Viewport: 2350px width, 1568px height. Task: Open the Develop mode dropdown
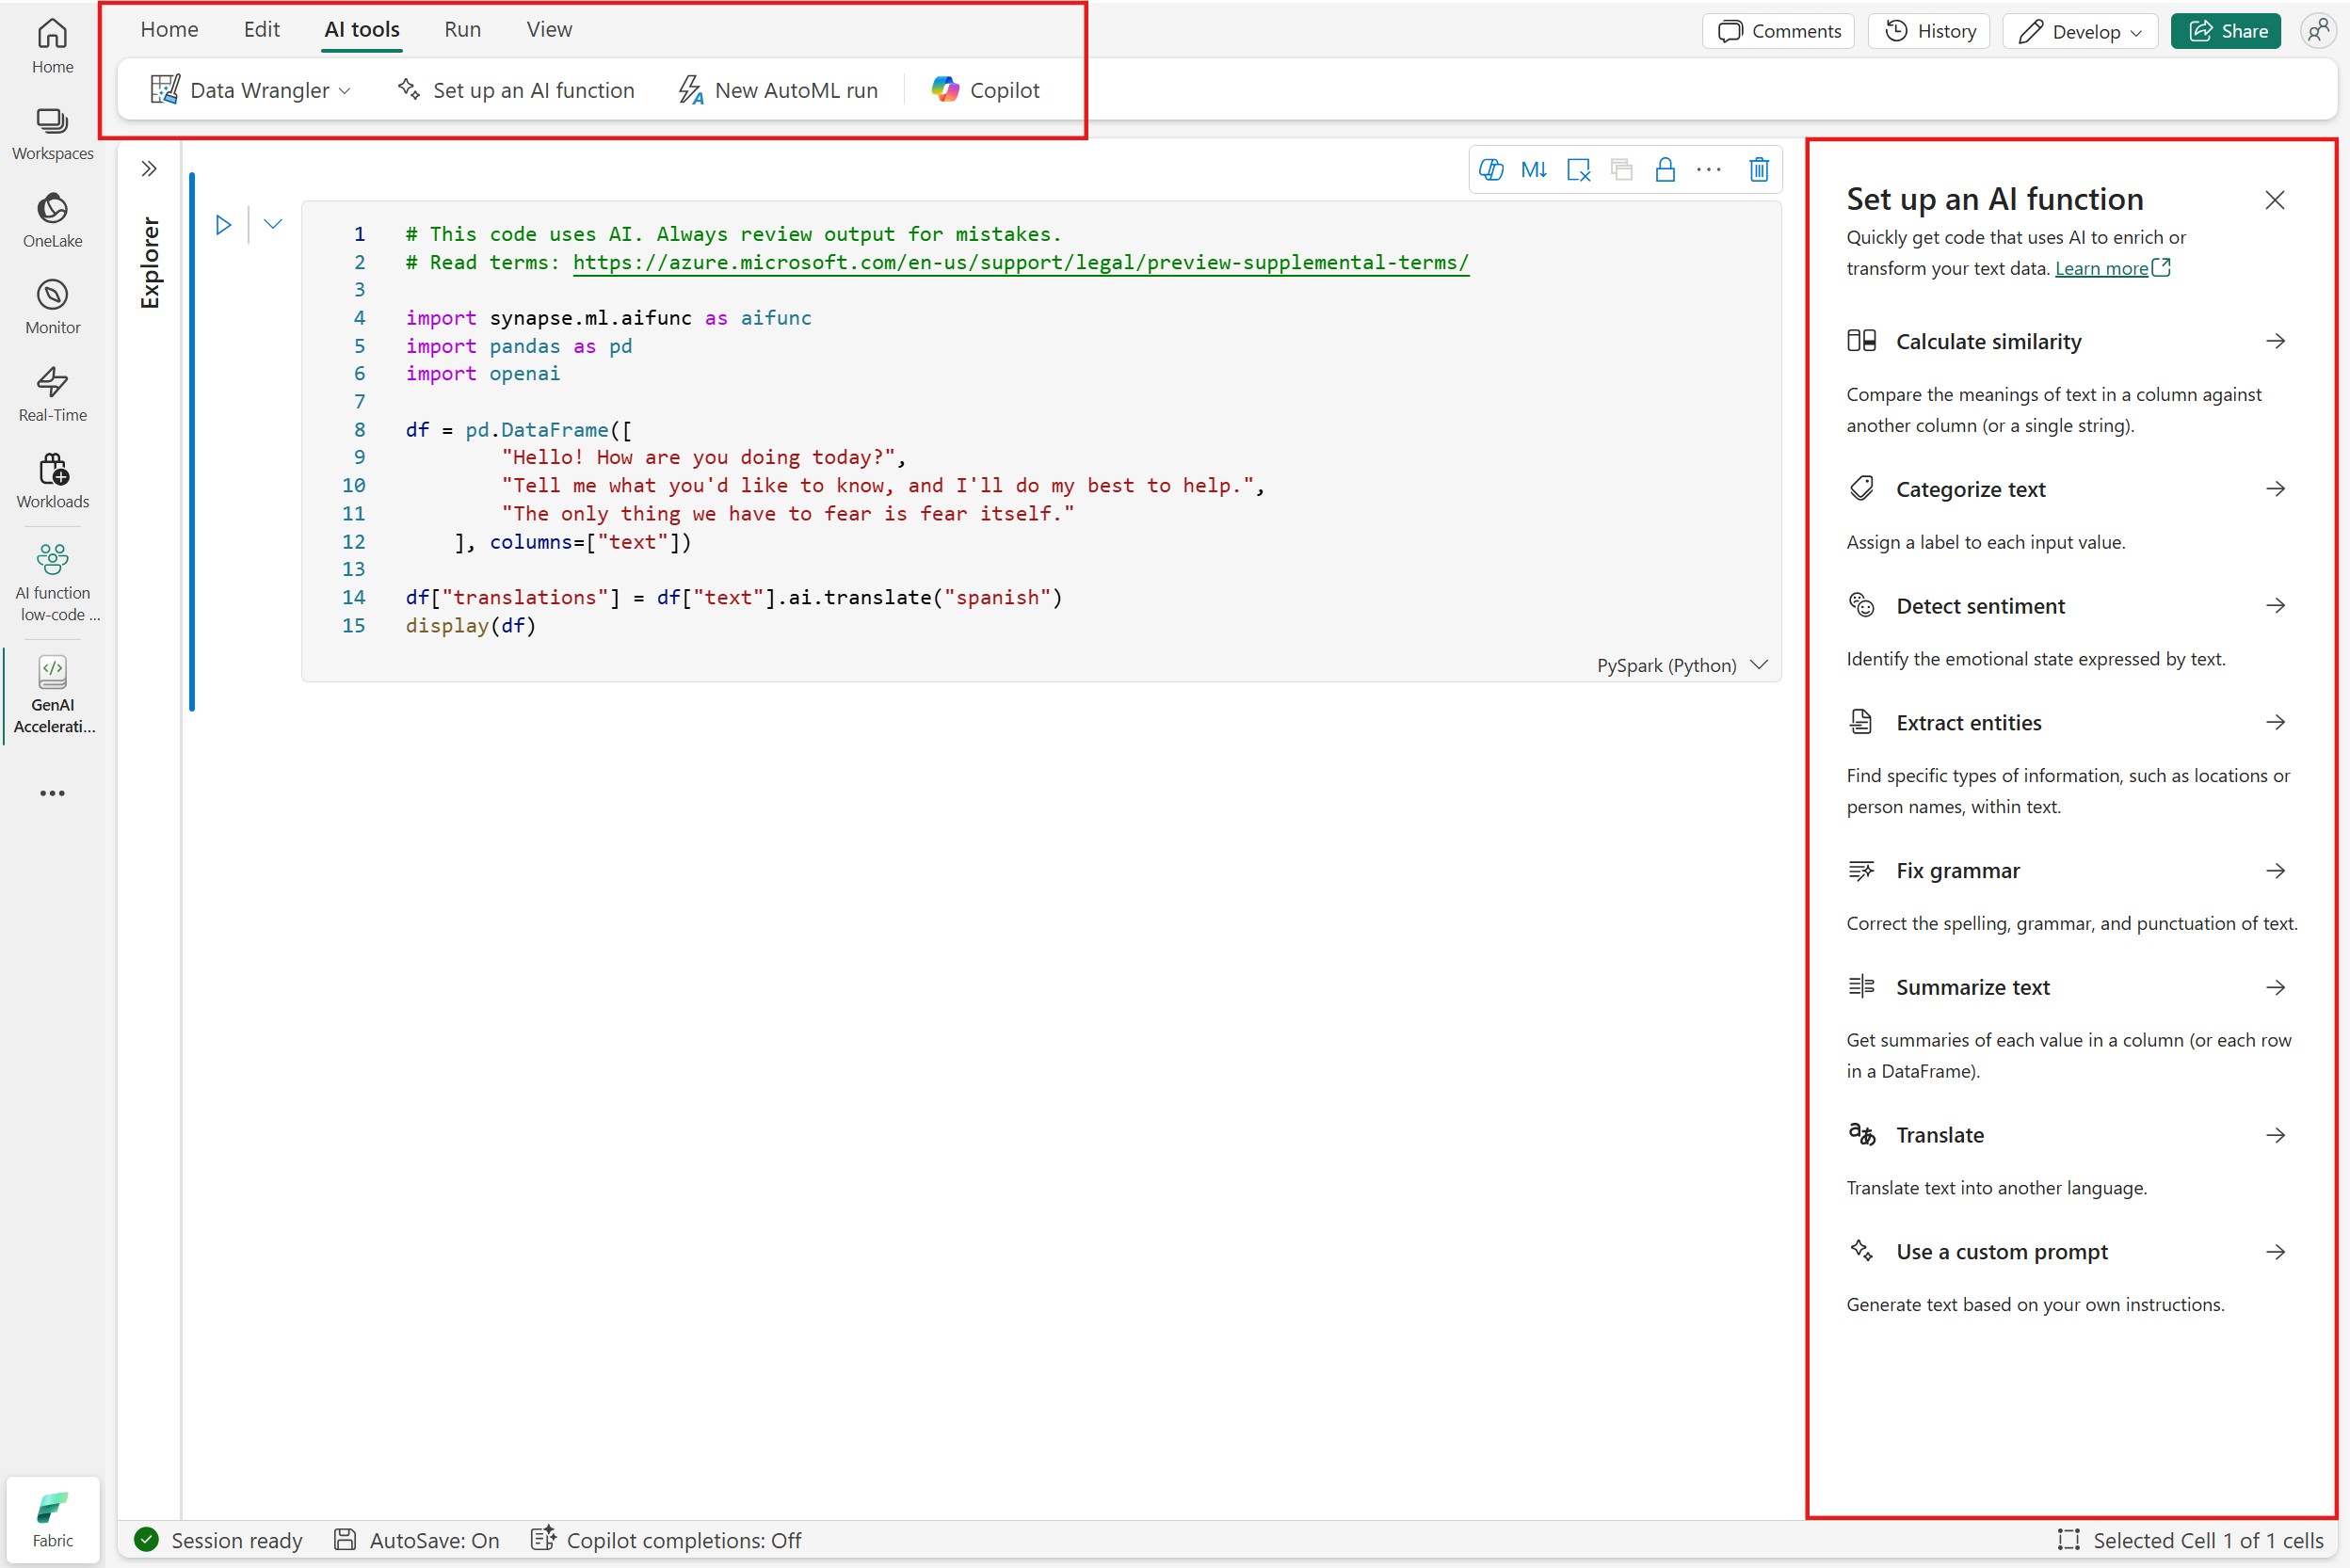tap(2081, 31)
